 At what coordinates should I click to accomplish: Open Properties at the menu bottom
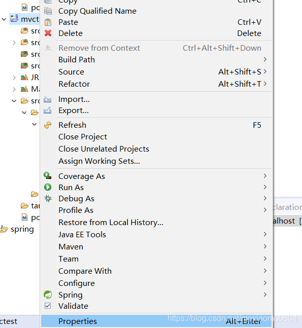156,321
